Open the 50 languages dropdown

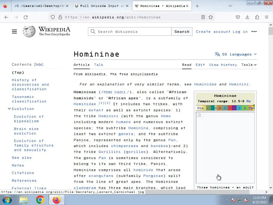point(236,54)
